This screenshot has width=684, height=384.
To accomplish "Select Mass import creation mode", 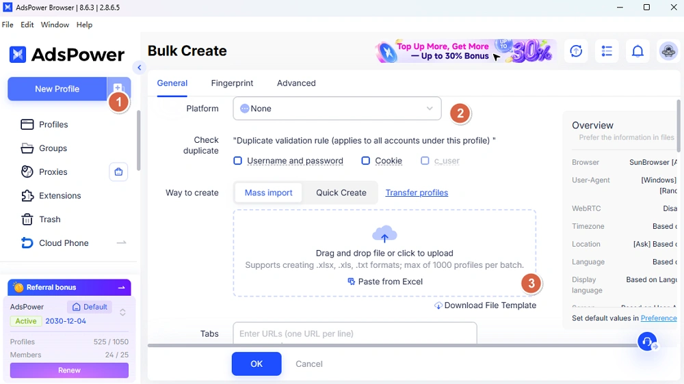I will click(268, 193).
